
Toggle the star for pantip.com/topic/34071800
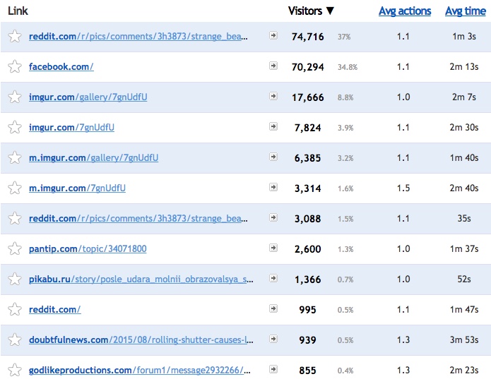click(x=15, y=248)
